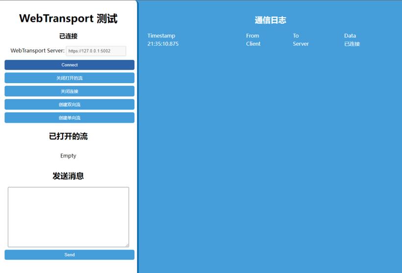This screenshot has height=273, width=402.
Task: Focus the WebTransport Server URL field
Action: pos(96,51)
